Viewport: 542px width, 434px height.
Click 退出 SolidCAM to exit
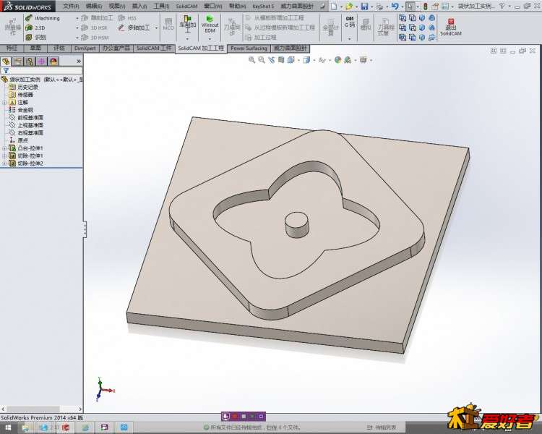[450, 27]
